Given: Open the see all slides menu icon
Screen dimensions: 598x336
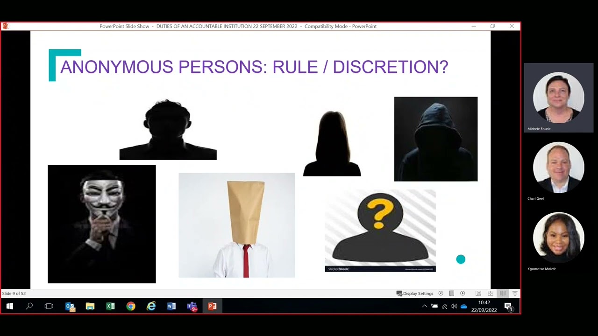Looking at the screenshot, I should point(451,294).
